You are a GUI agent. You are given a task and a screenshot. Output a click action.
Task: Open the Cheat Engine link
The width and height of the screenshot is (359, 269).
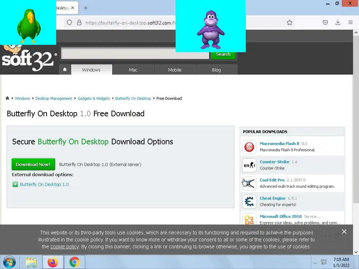272,198
